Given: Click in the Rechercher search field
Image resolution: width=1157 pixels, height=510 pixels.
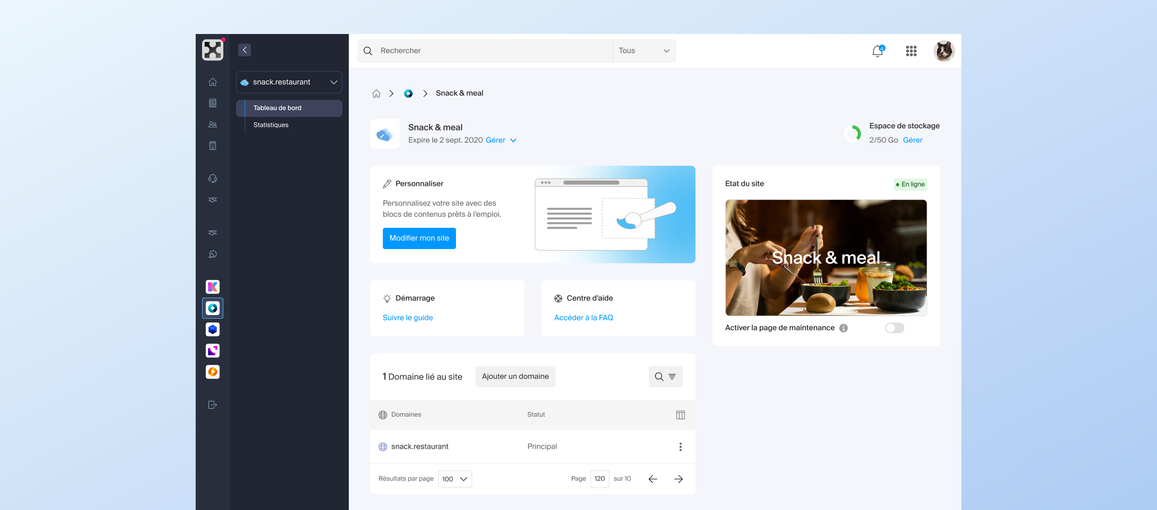Looking at the screenshot, I should click(485, 51).
